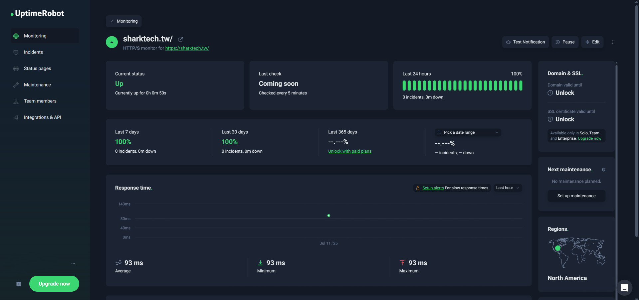Screen dimensions: 639x300
Task: Open the chat support bubble
Action: pos(624,288)
